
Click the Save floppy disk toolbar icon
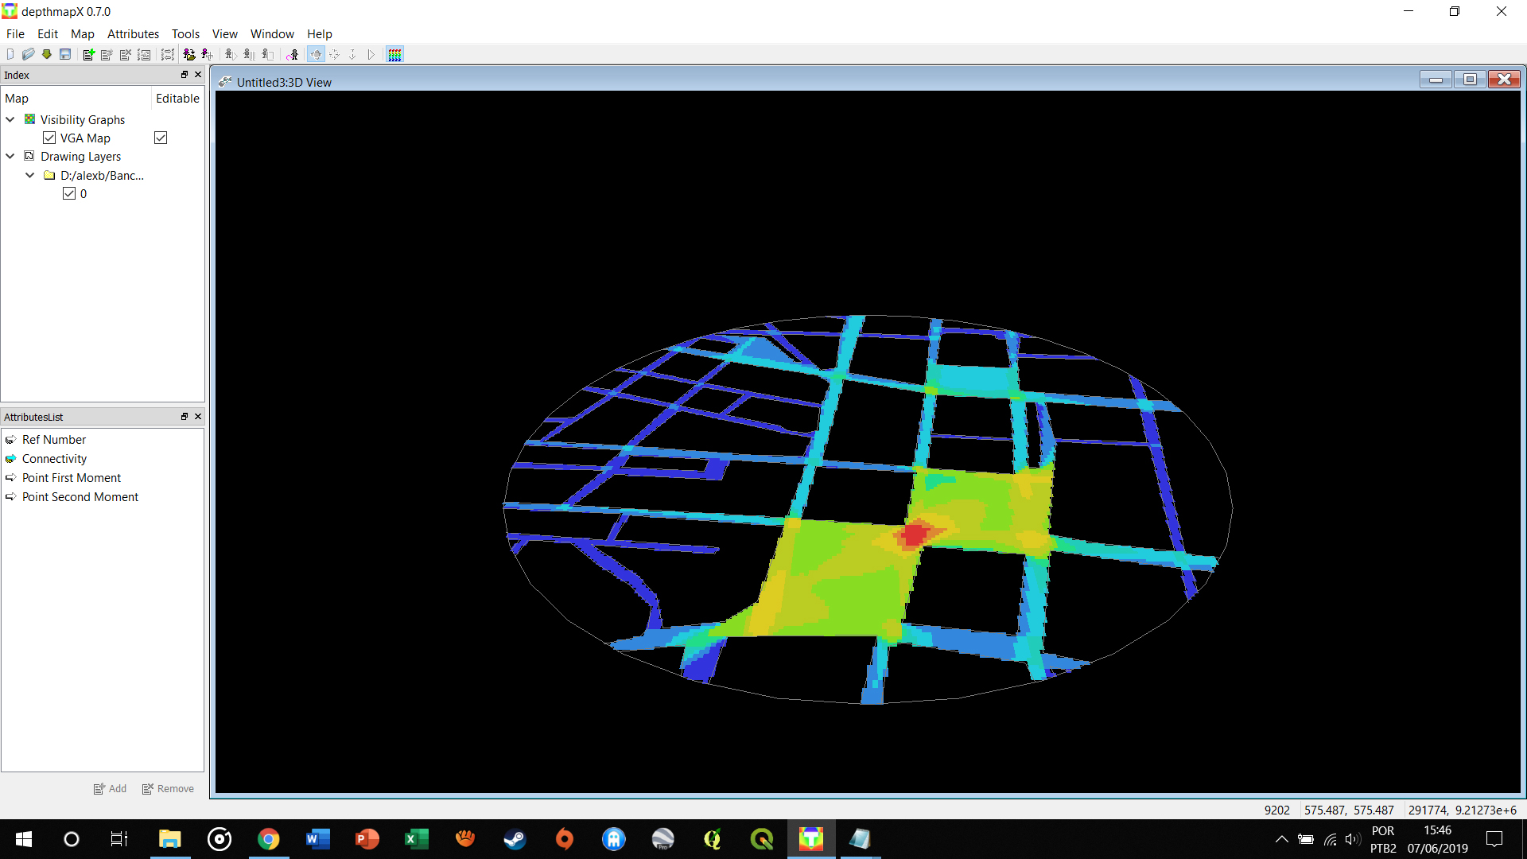pyautogui.click(x=65, y=54)
